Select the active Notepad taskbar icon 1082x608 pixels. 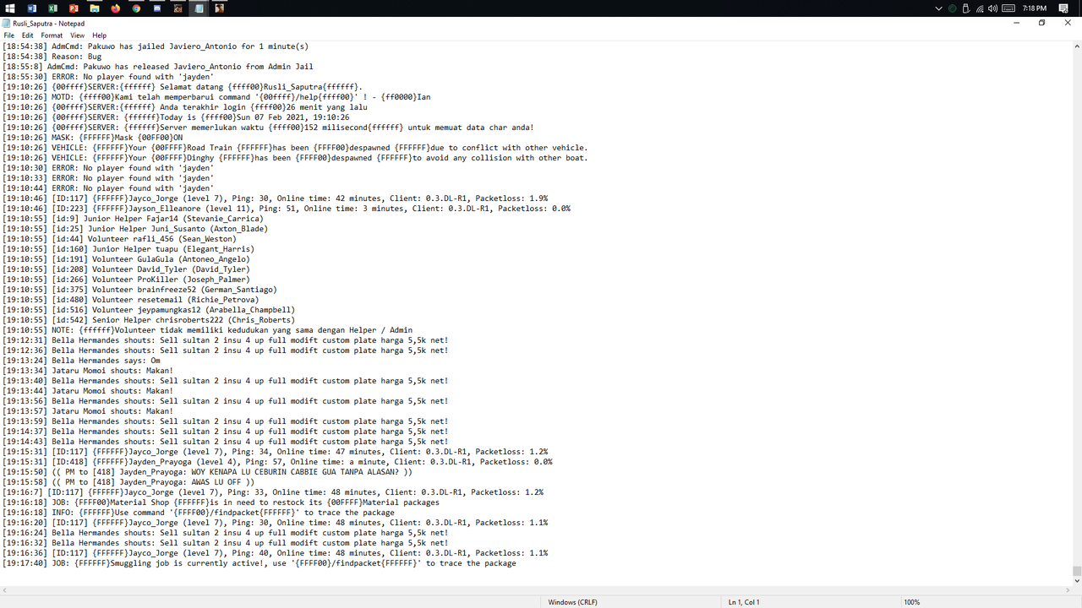point(199,8)
